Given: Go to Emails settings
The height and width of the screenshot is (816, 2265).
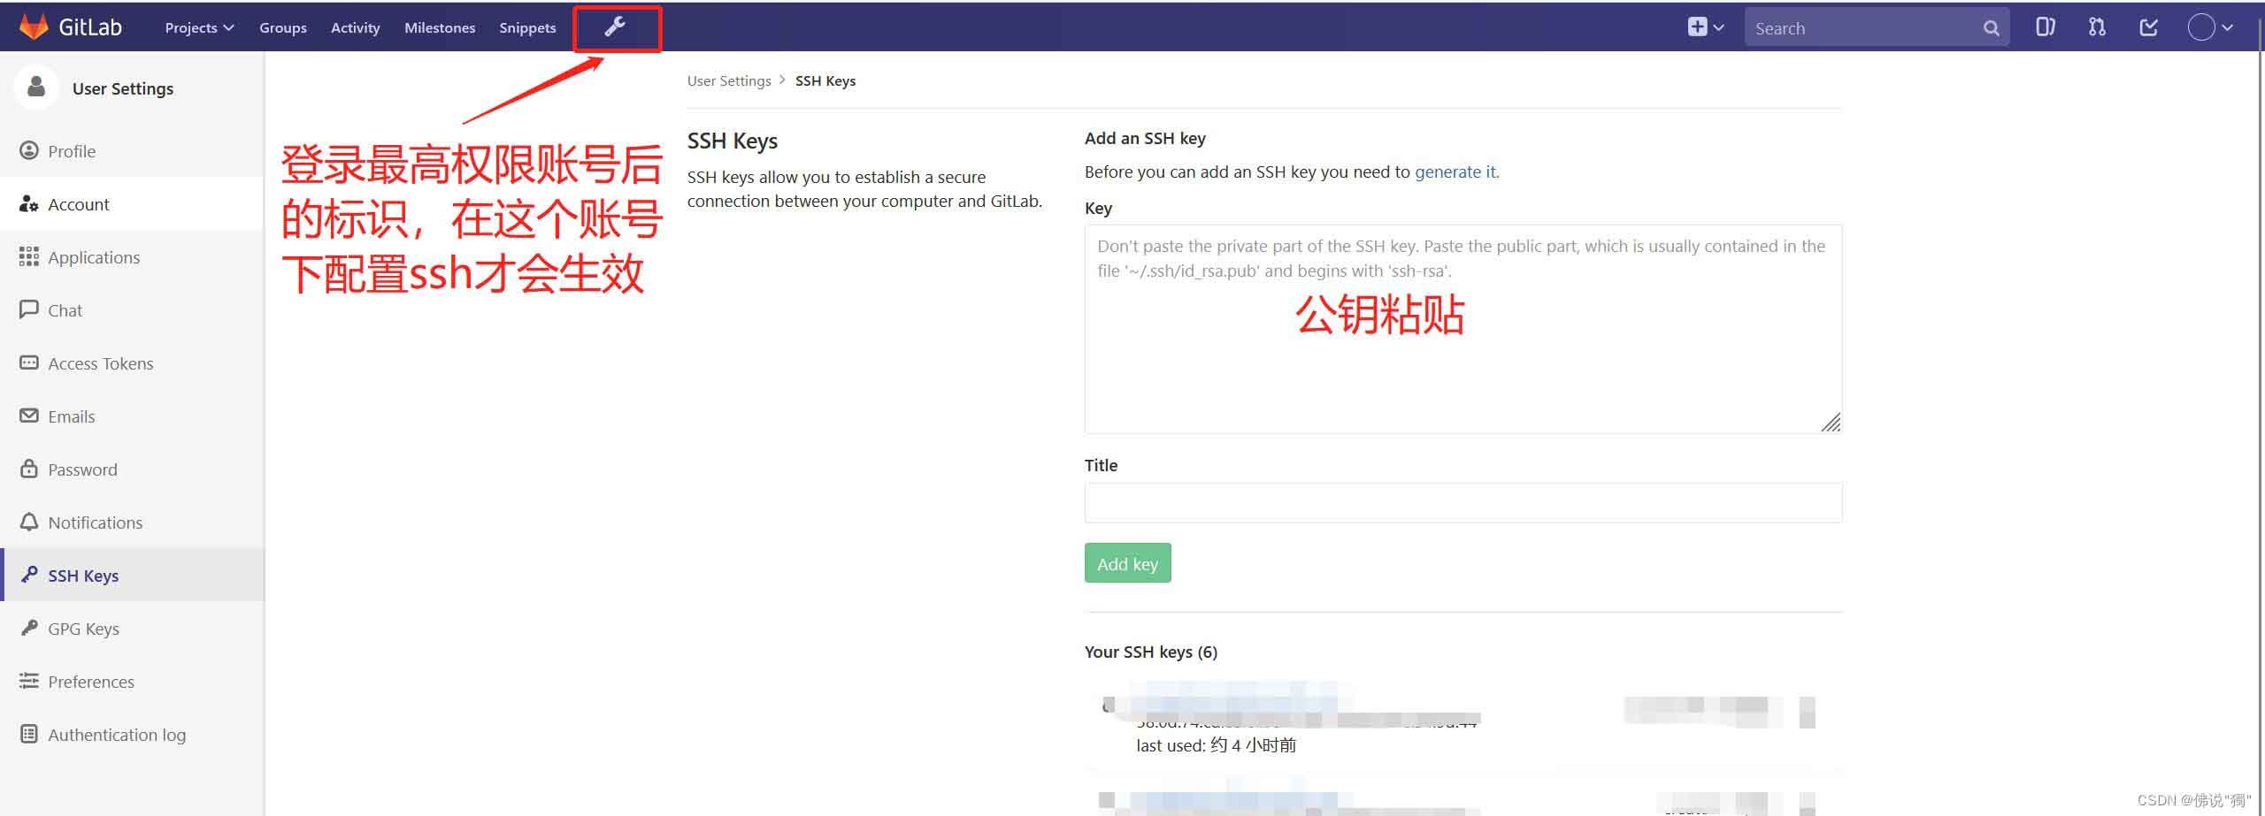Looking at the screenshot, I should click(x=133, y=416).
